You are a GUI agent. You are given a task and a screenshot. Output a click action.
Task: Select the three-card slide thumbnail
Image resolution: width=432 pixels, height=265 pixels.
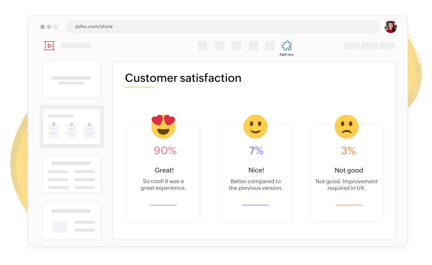(72, 127)
